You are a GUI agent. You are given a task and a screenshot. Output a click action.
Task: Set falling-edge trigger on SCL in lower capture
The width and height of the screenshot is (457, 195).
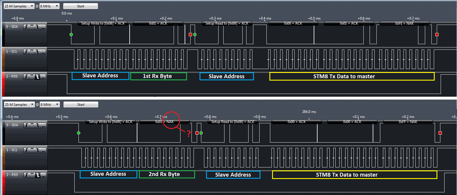(38, 150)
